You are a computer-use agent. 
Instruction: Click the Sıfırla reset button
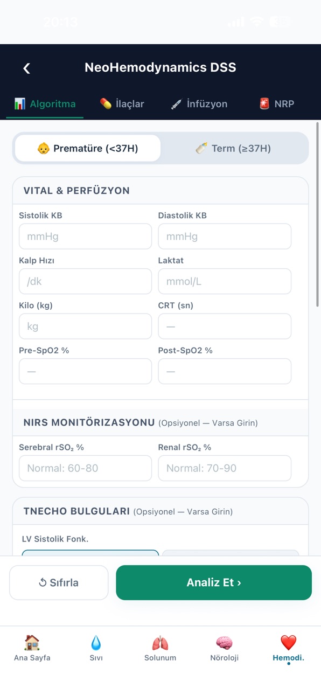pos(59,582)
